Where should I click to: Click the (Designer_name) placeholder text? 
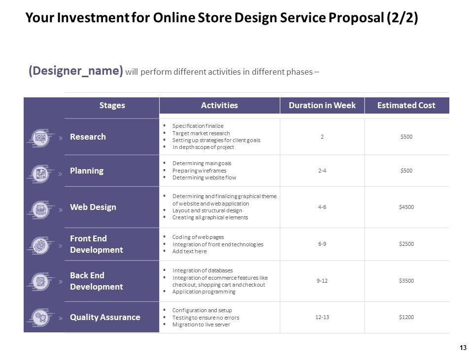tap(76, 71)
